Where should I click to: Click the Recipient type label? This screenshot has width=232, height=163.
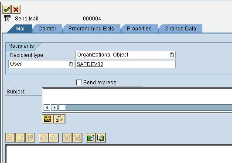pyautogui.click(x=26, y=55)
